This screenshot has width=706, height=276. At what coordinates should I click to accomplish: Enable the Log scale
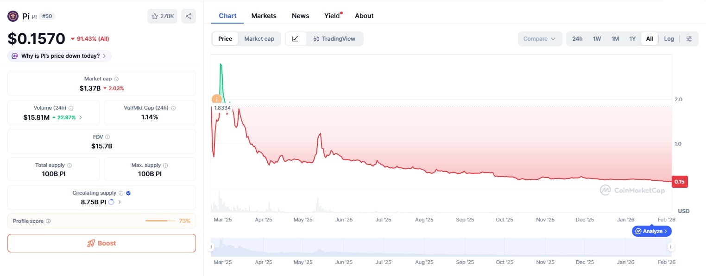[668, 39]
